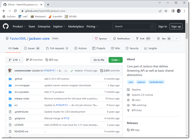Switch to the Insights tab
This screenshot has width=191, height=140.
[151, 48]
